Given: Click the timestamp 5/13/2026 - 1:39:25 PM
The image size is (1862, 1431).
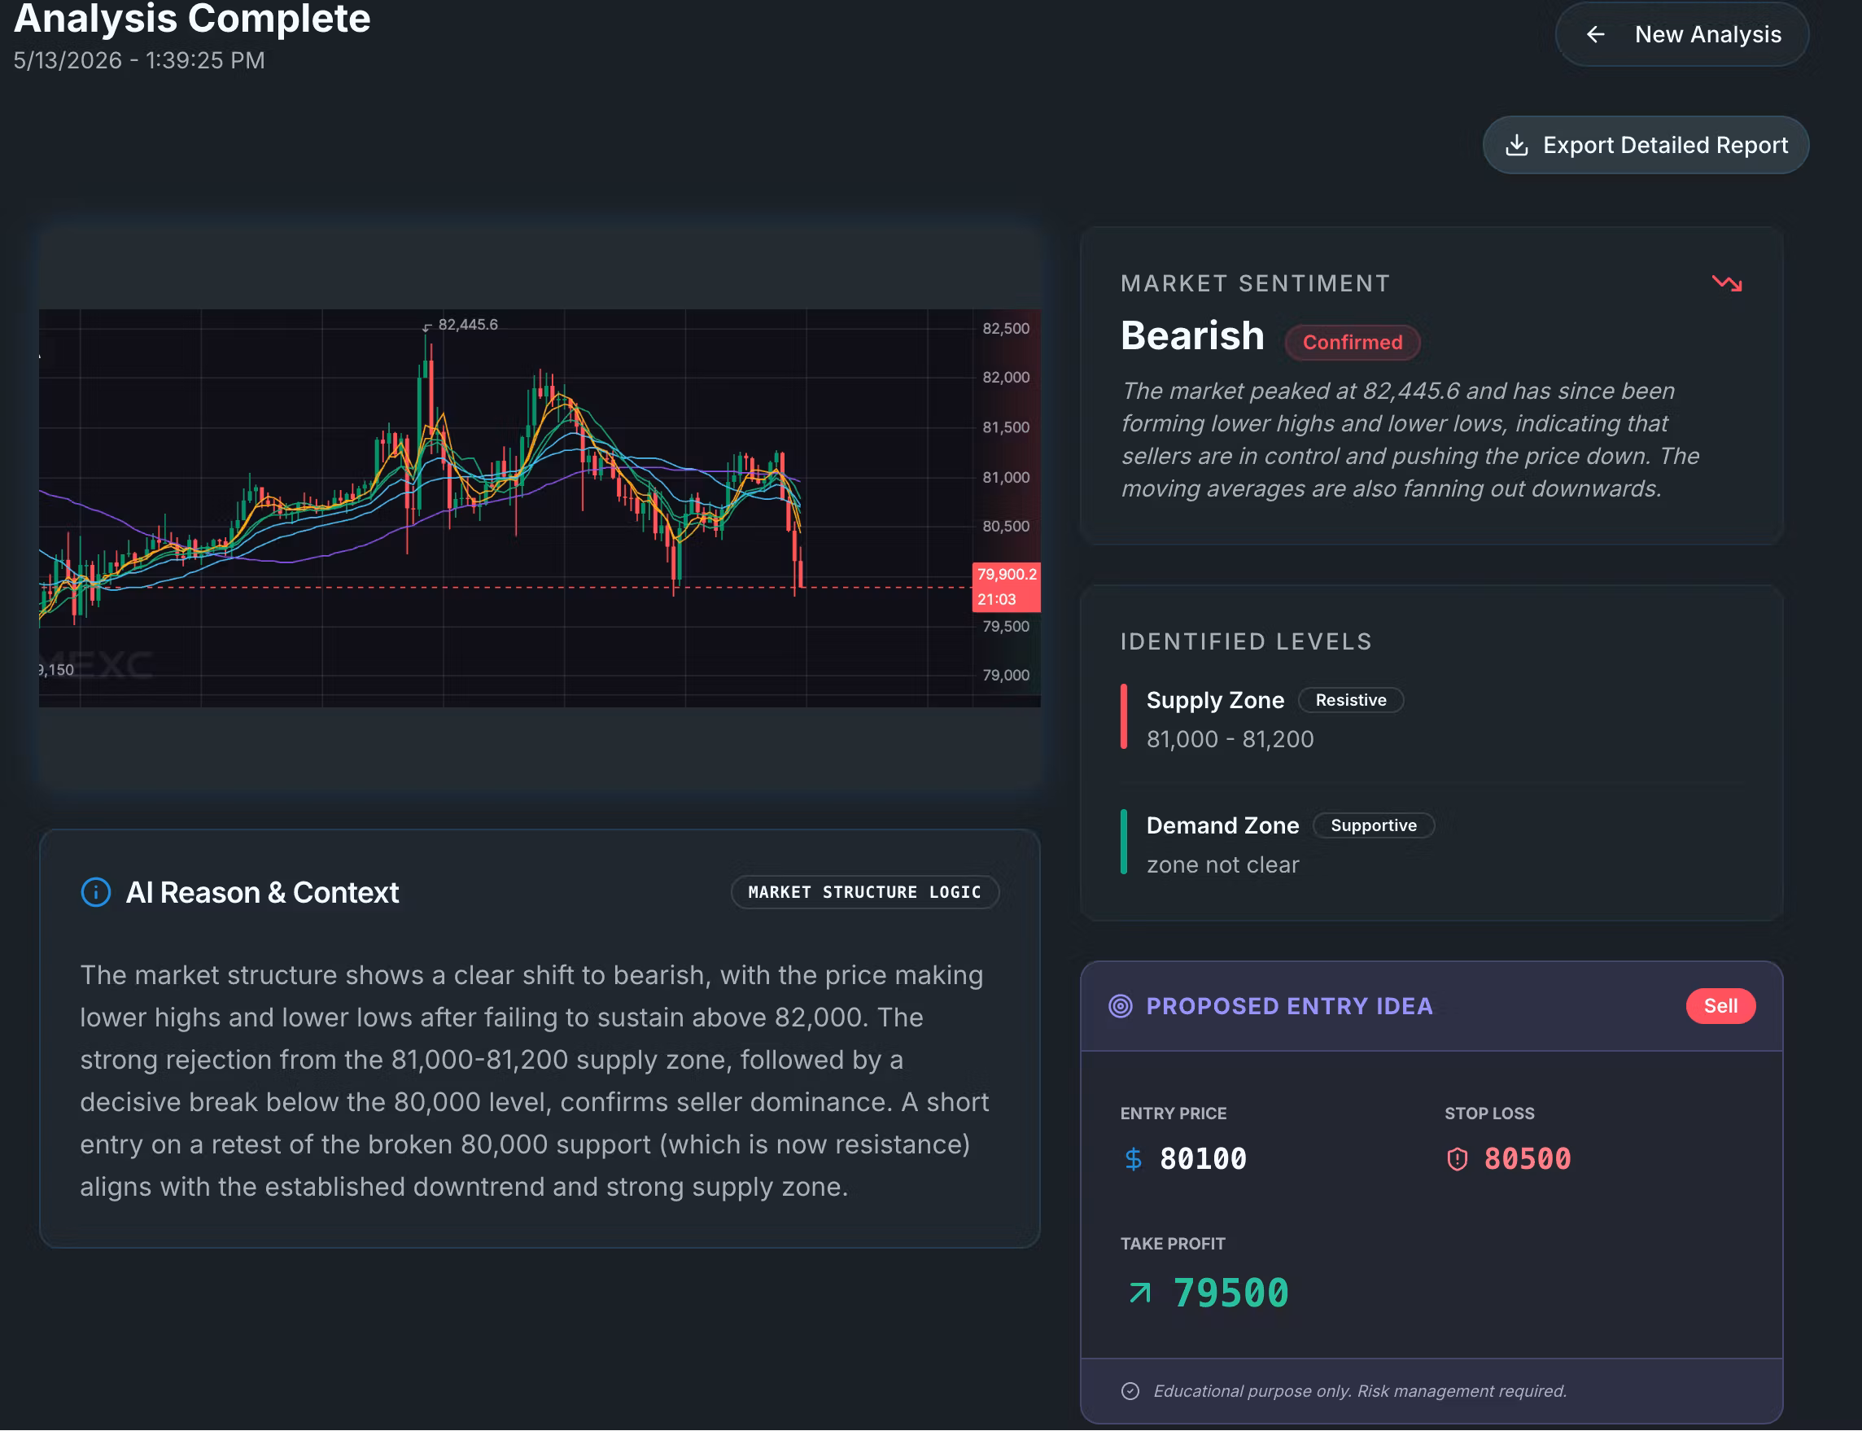Looking at the screenshot, I should point(139,60).
